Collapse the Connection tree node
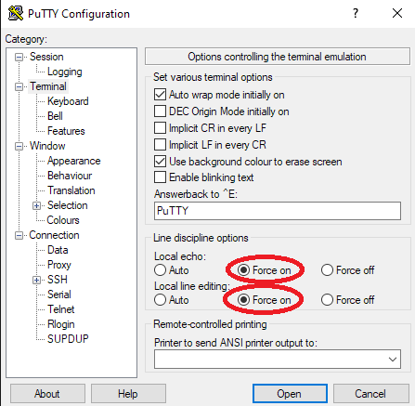Image resolution: width=415 pixels, height=406 pixels. (x=19, y=236)
